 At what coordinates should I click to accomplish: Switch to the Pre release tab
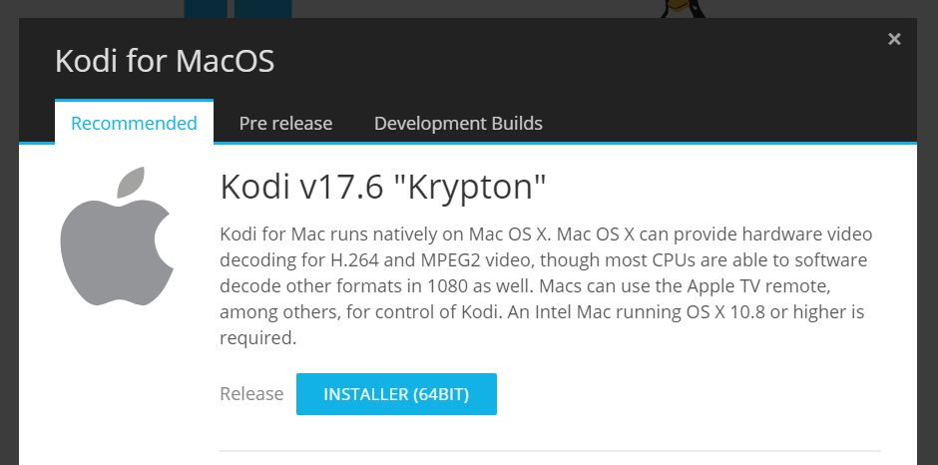click(x=285, y=124)
